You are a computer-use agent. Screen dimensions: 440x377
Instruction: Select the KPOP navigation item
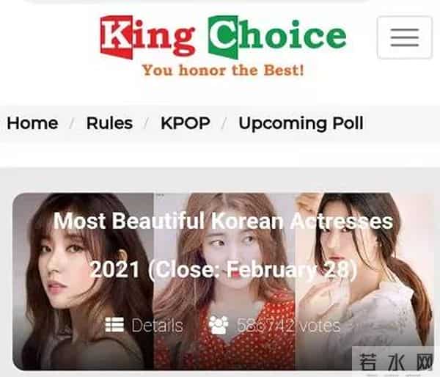[x=186, y=123]
